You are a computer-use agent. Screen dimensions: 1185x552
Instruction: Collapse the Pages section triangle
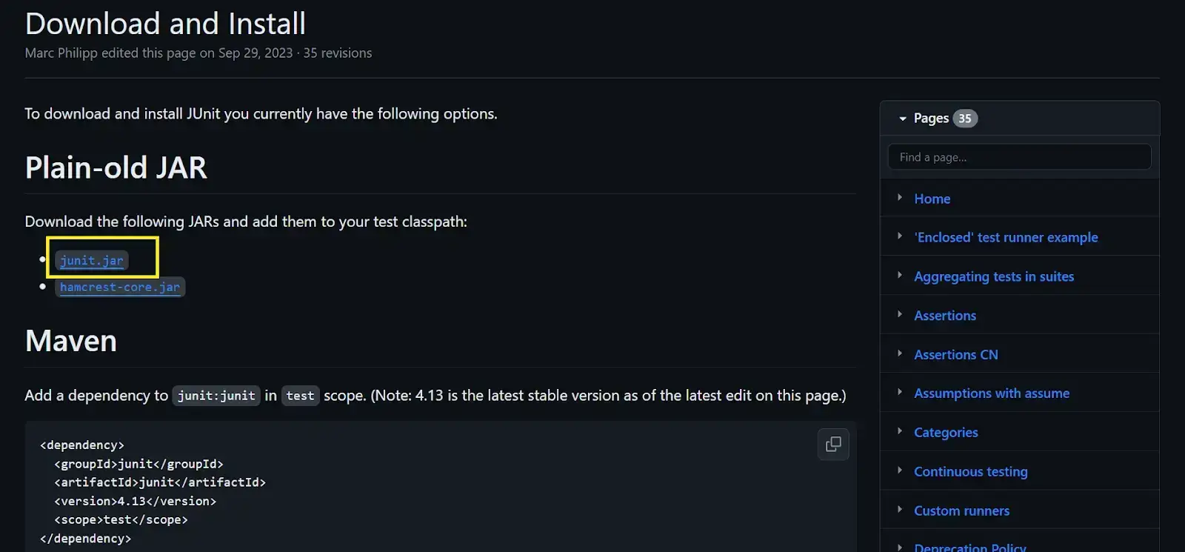(902, 119)
